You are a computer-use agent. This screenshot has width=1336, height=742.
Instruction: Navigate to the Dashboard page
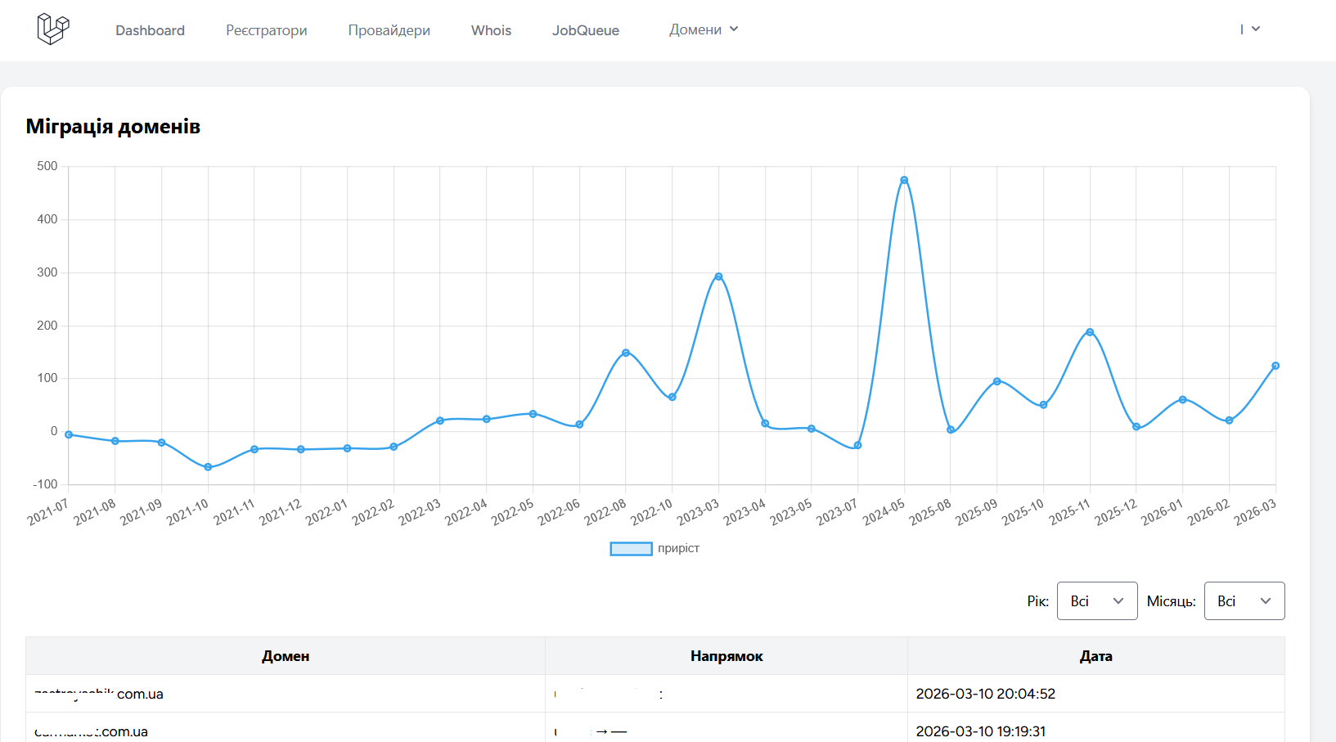pyautogui.click(x=150, y=30)
